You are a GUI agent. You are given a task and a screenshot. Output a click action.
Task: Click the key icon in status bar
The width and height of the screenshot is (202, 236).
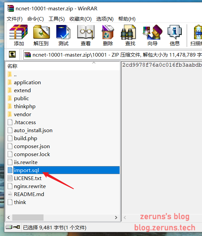click(17, 227)
